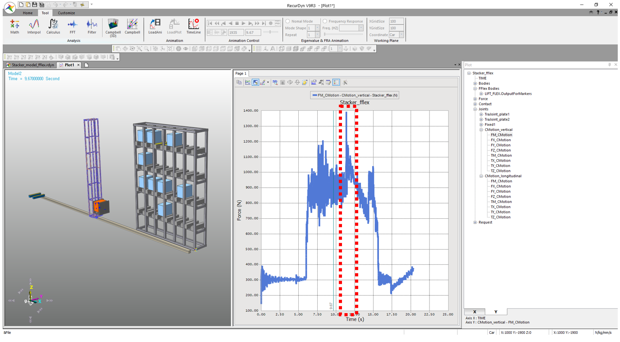Launch the FFT analysis tool
The width and height of the screenshot is (620, 342).
pos(73,27)
